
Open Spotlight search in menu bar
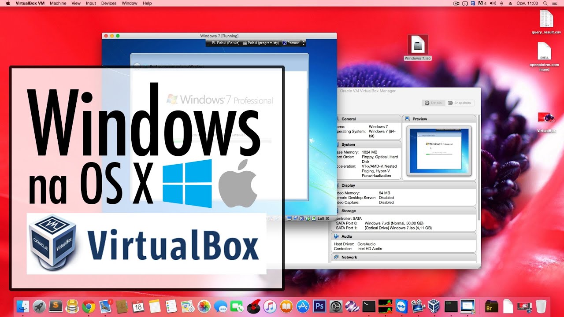click(x=546, y=3)
